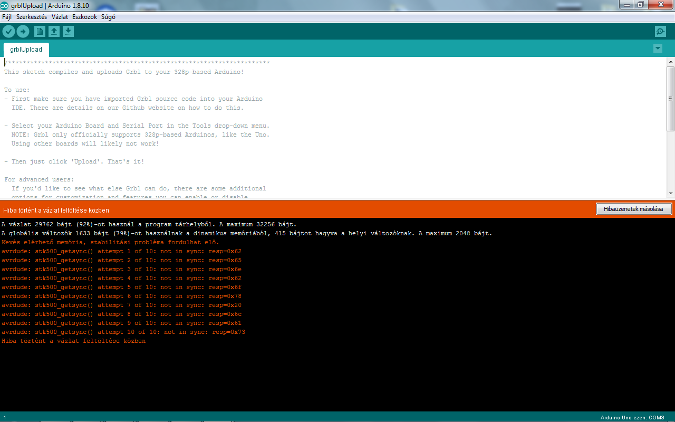Open the Serial Monitor magnifier icon
Image resolution: width=675 pixels, height=422 pixels.
pos(660,32)
